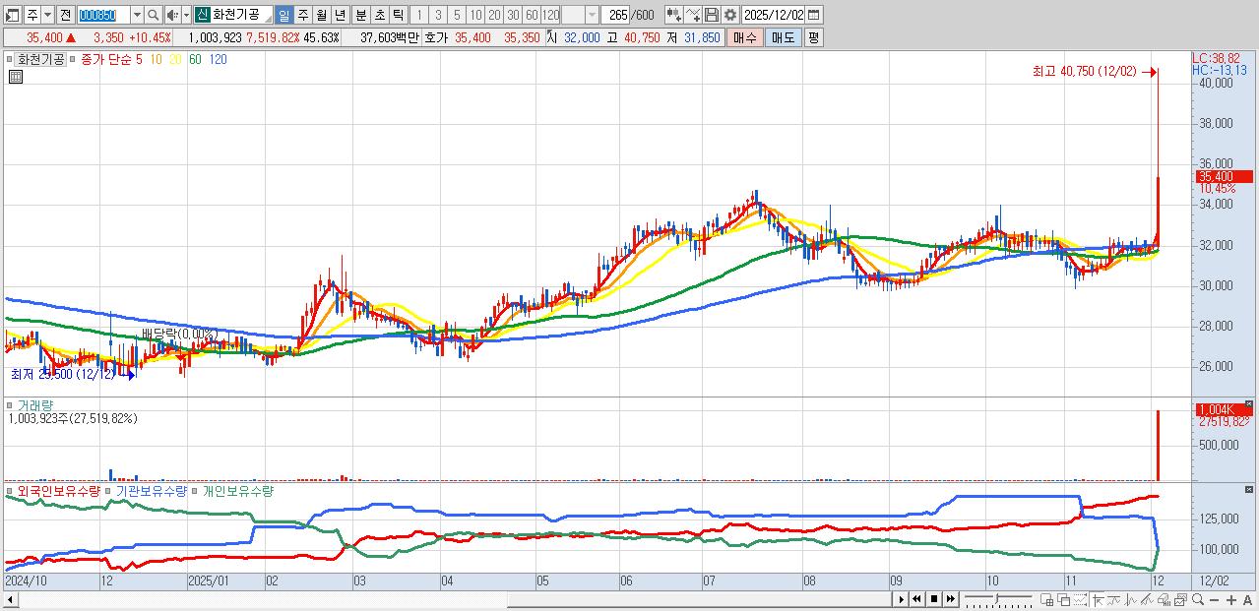Click the horizontal scrollbar left arrow
Image resolution: width=1259 pixels, height=611 pixels.
pos(9,599)
